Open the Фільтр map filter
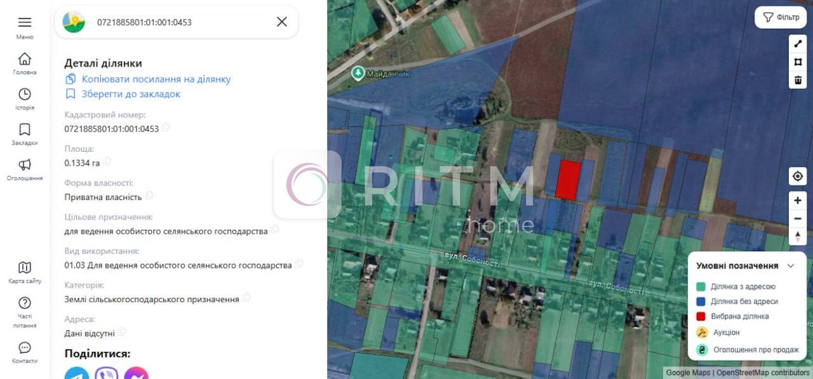 [x=781, y=17]
